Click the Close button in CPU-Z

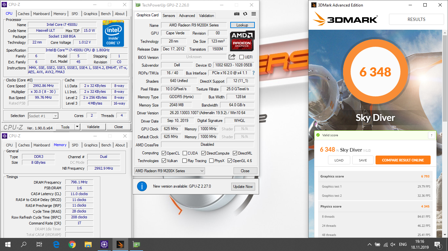pos(118,127)
